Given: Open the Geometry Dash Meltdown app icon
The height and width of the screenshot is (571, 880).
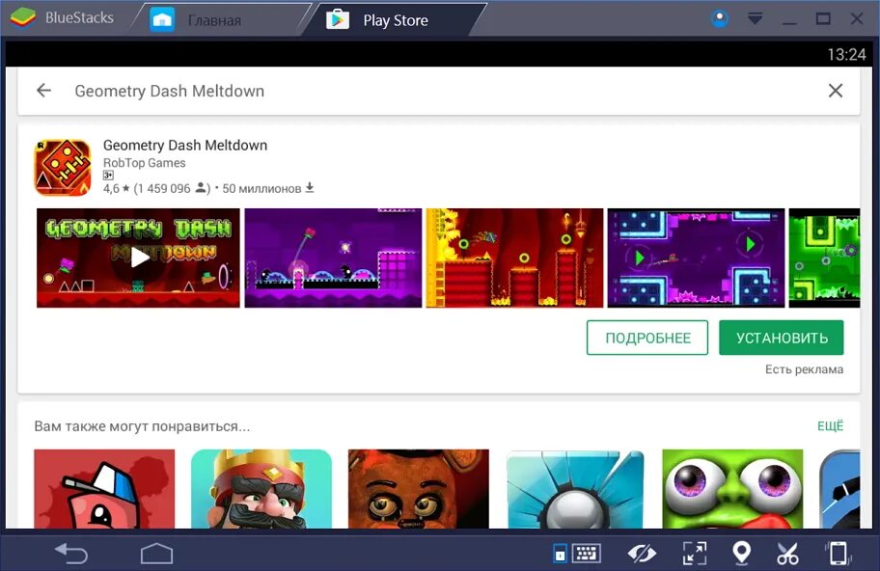Looking at the screenshot, I should (63, 167).
